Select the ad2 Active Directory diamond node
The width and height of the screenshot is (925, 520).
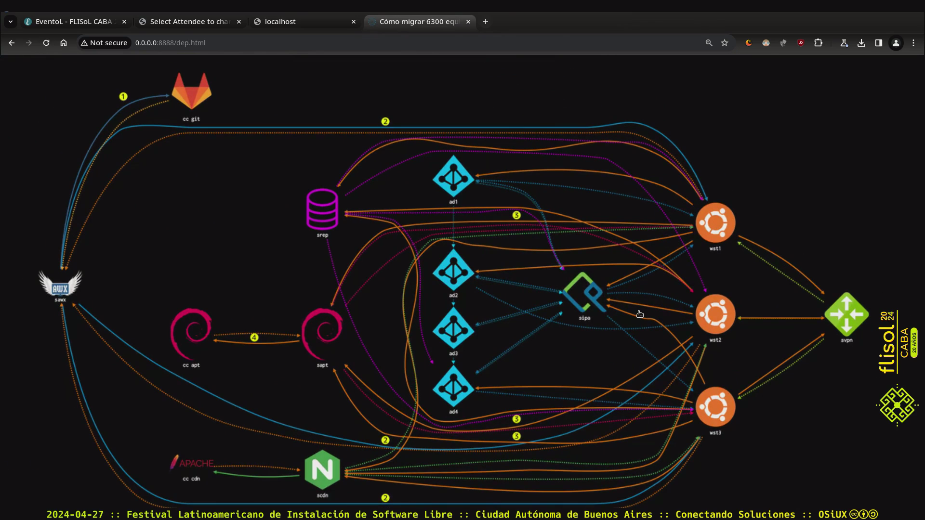pos(453,270)
